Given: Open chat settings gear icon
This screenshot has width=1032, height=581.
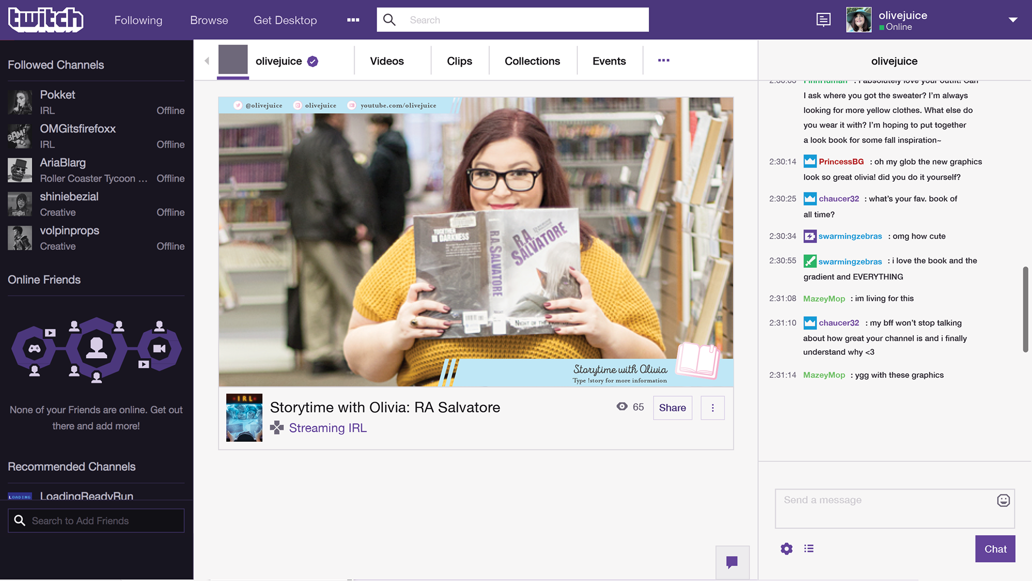Looking at the screenshot, I should pyautogui.click(x=786, y=549).
